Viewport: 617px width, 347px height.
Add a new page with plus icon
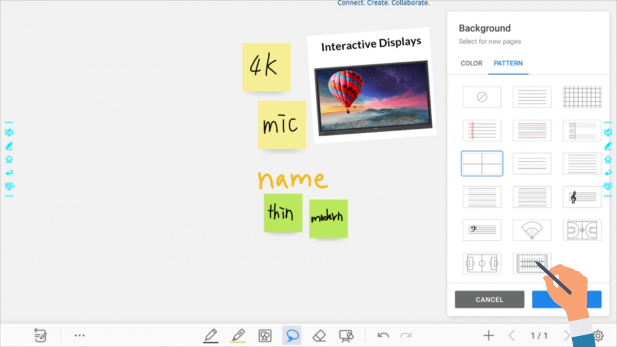click(x=489, y=335)
